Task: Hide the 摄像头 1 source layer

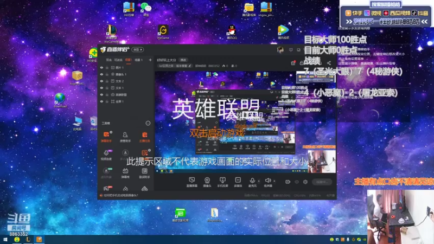Action: click(x=101, y=74)
